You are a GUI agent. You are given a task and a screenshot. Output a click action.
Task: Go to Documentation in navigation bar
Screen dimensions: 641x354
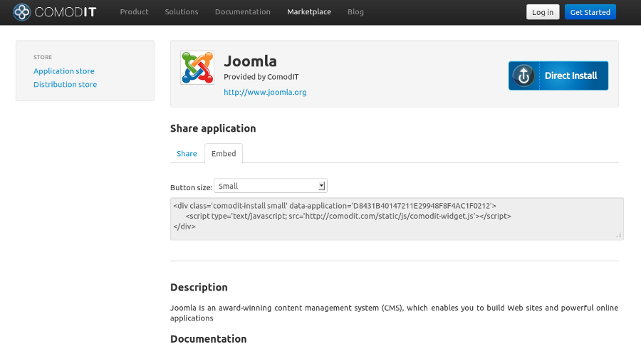point(243,12)
